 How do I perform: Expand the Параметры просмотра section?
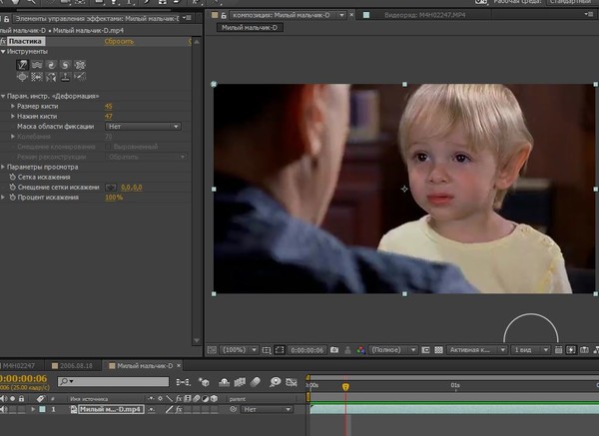[x=3, y=167]
